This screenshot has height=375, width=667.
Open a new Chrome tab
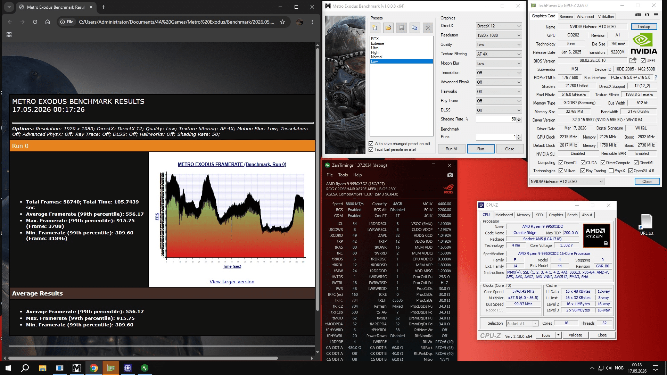[x=104, y=7]
